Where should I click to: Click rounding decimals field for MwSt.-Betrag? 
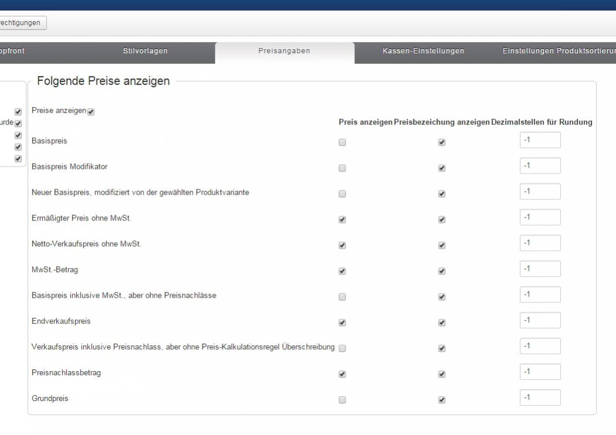(540, 269)
